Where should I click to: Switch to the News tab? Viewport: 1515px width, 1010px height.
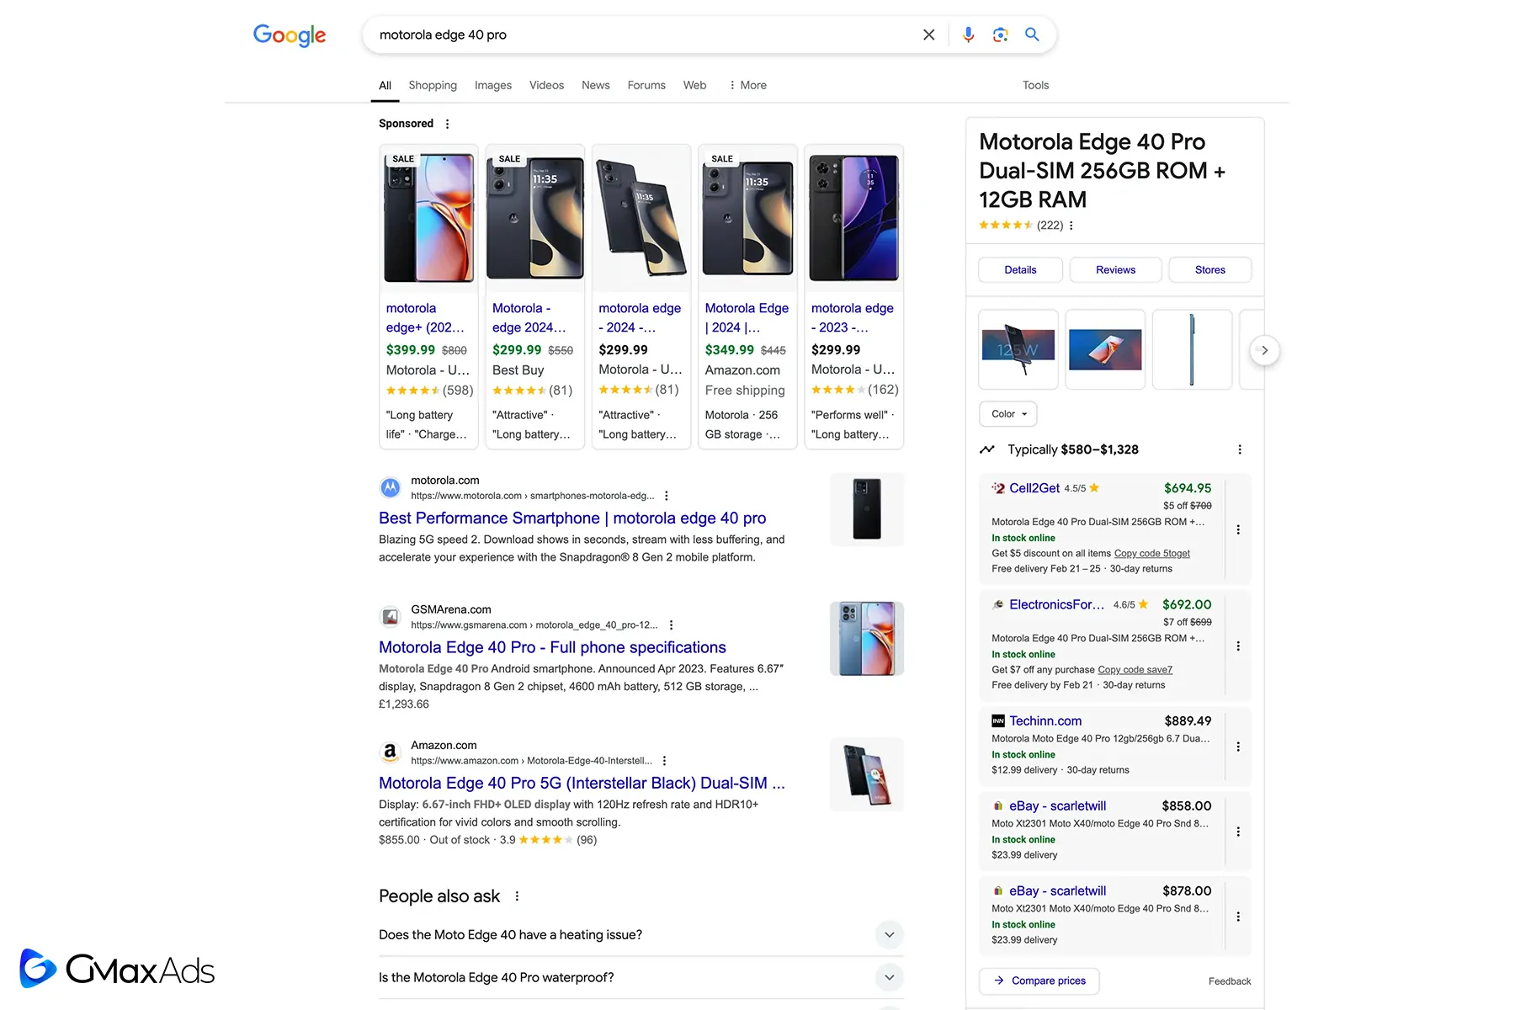[x=596, y=85]
